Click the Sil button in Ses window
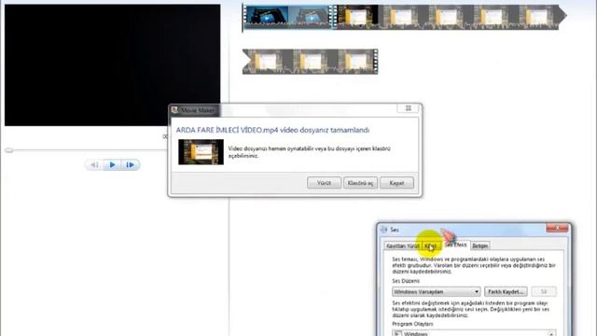 coord(544,292)
